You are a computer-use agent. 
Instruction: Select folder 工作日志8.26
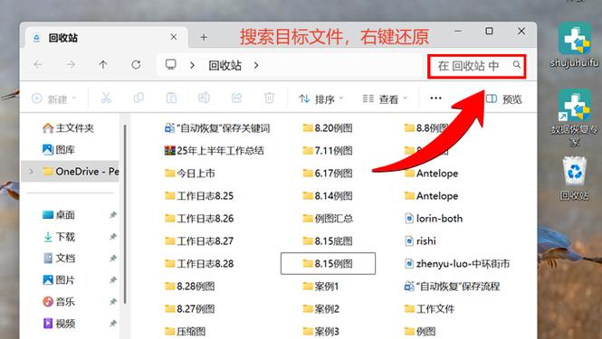pos(199,218)
